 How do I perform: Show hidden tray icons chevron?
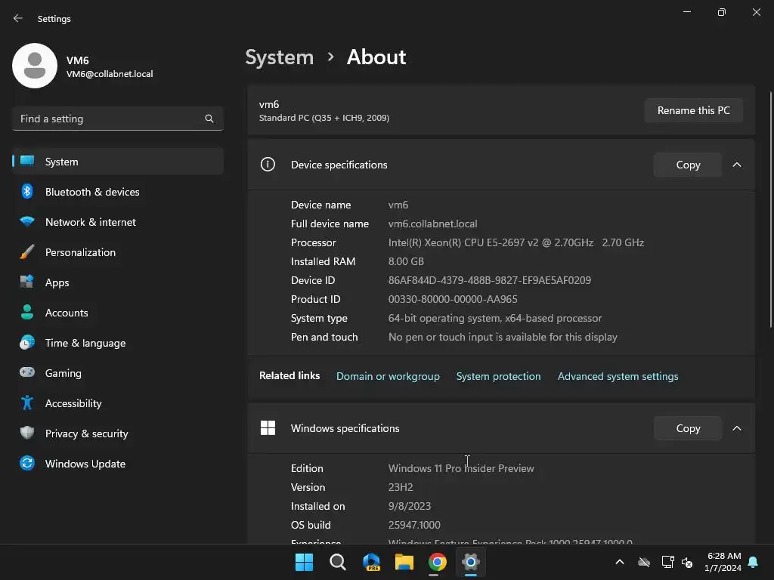click(620, 562)
